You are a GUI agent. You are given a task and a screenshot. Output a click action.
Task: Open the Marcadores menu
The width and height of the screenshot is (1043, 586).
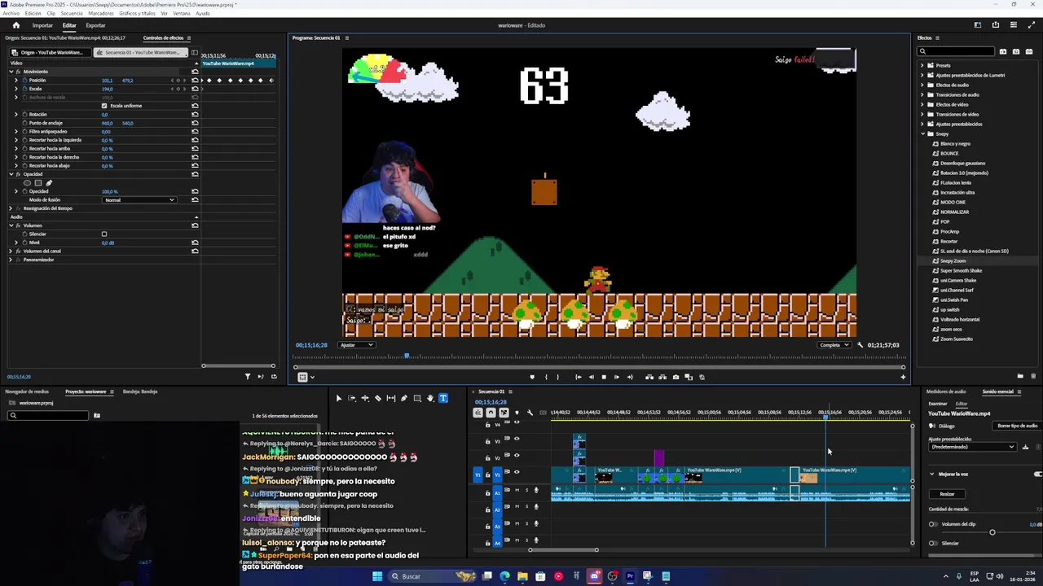click(101, 13)
